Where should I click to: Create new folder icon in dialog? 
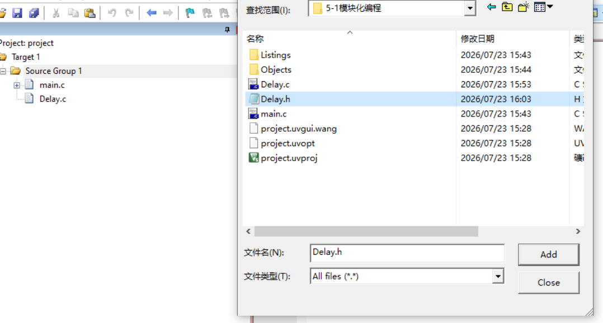pos(524,7)
